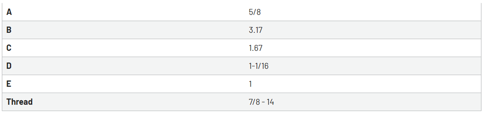Click the row label A

tap(9, 12)
